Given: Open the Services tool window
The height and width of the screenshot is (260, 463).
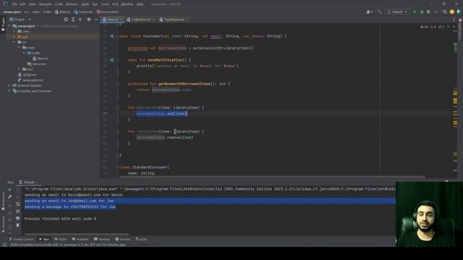Looking at the screenshot, I should [x=123, y=239].
